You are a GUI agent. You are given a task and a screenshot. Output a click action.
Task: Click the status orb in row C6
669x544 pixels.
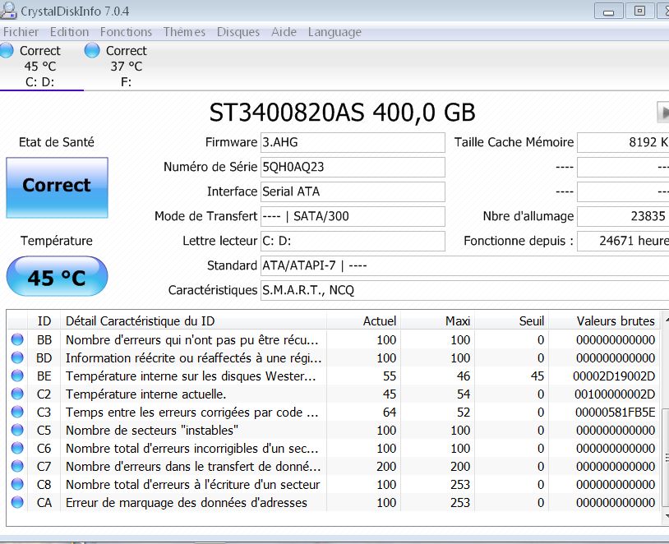[17, 448]
